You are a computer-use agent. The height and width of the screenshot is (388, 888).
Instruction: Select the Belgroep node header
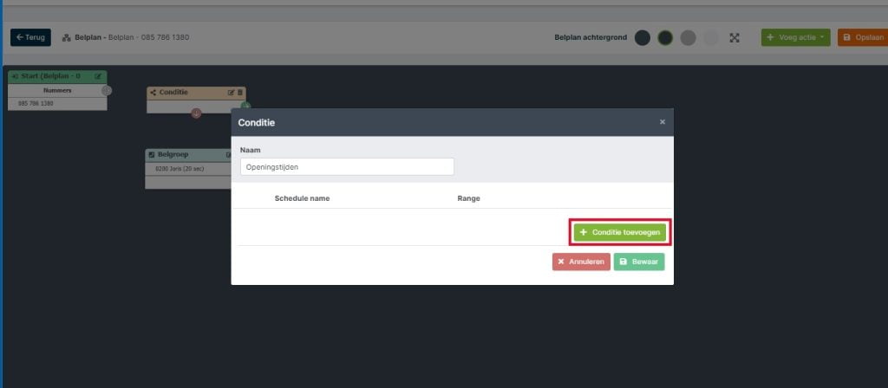click(x=188, y=154)
